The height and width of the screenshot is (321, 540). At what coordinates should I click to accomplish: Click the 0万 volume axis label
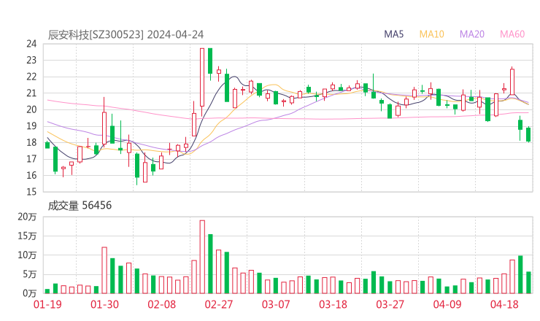30,293
